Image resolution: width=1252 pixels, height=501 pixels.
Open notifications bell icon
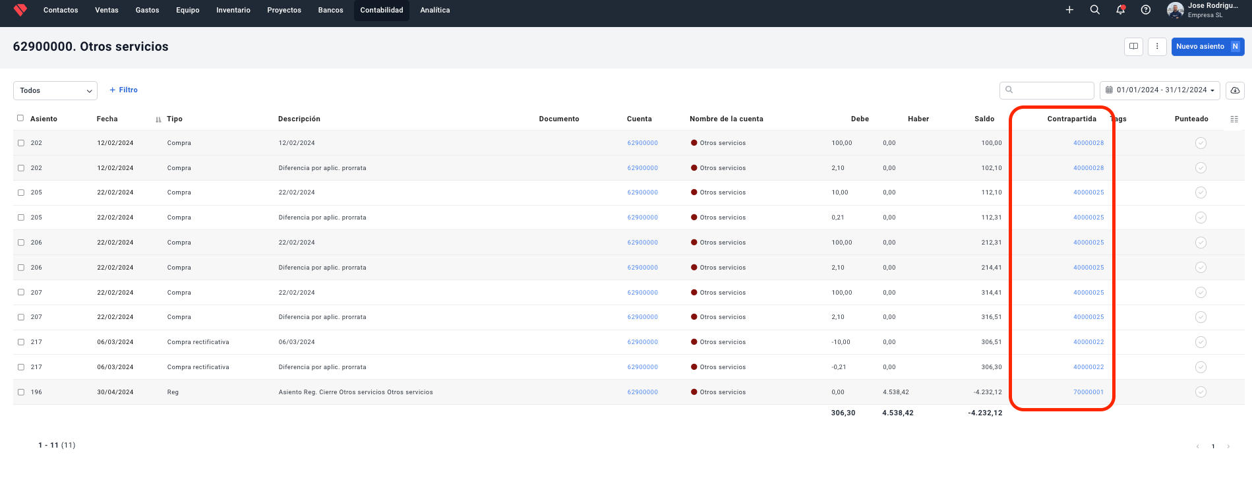point(1120,10)
